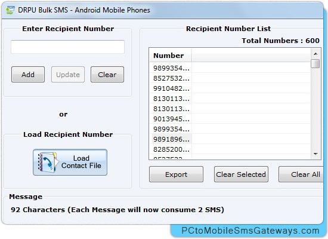Open Load Contact File
The width and height of the screenshot is (328, 239).
click(70, 163)
